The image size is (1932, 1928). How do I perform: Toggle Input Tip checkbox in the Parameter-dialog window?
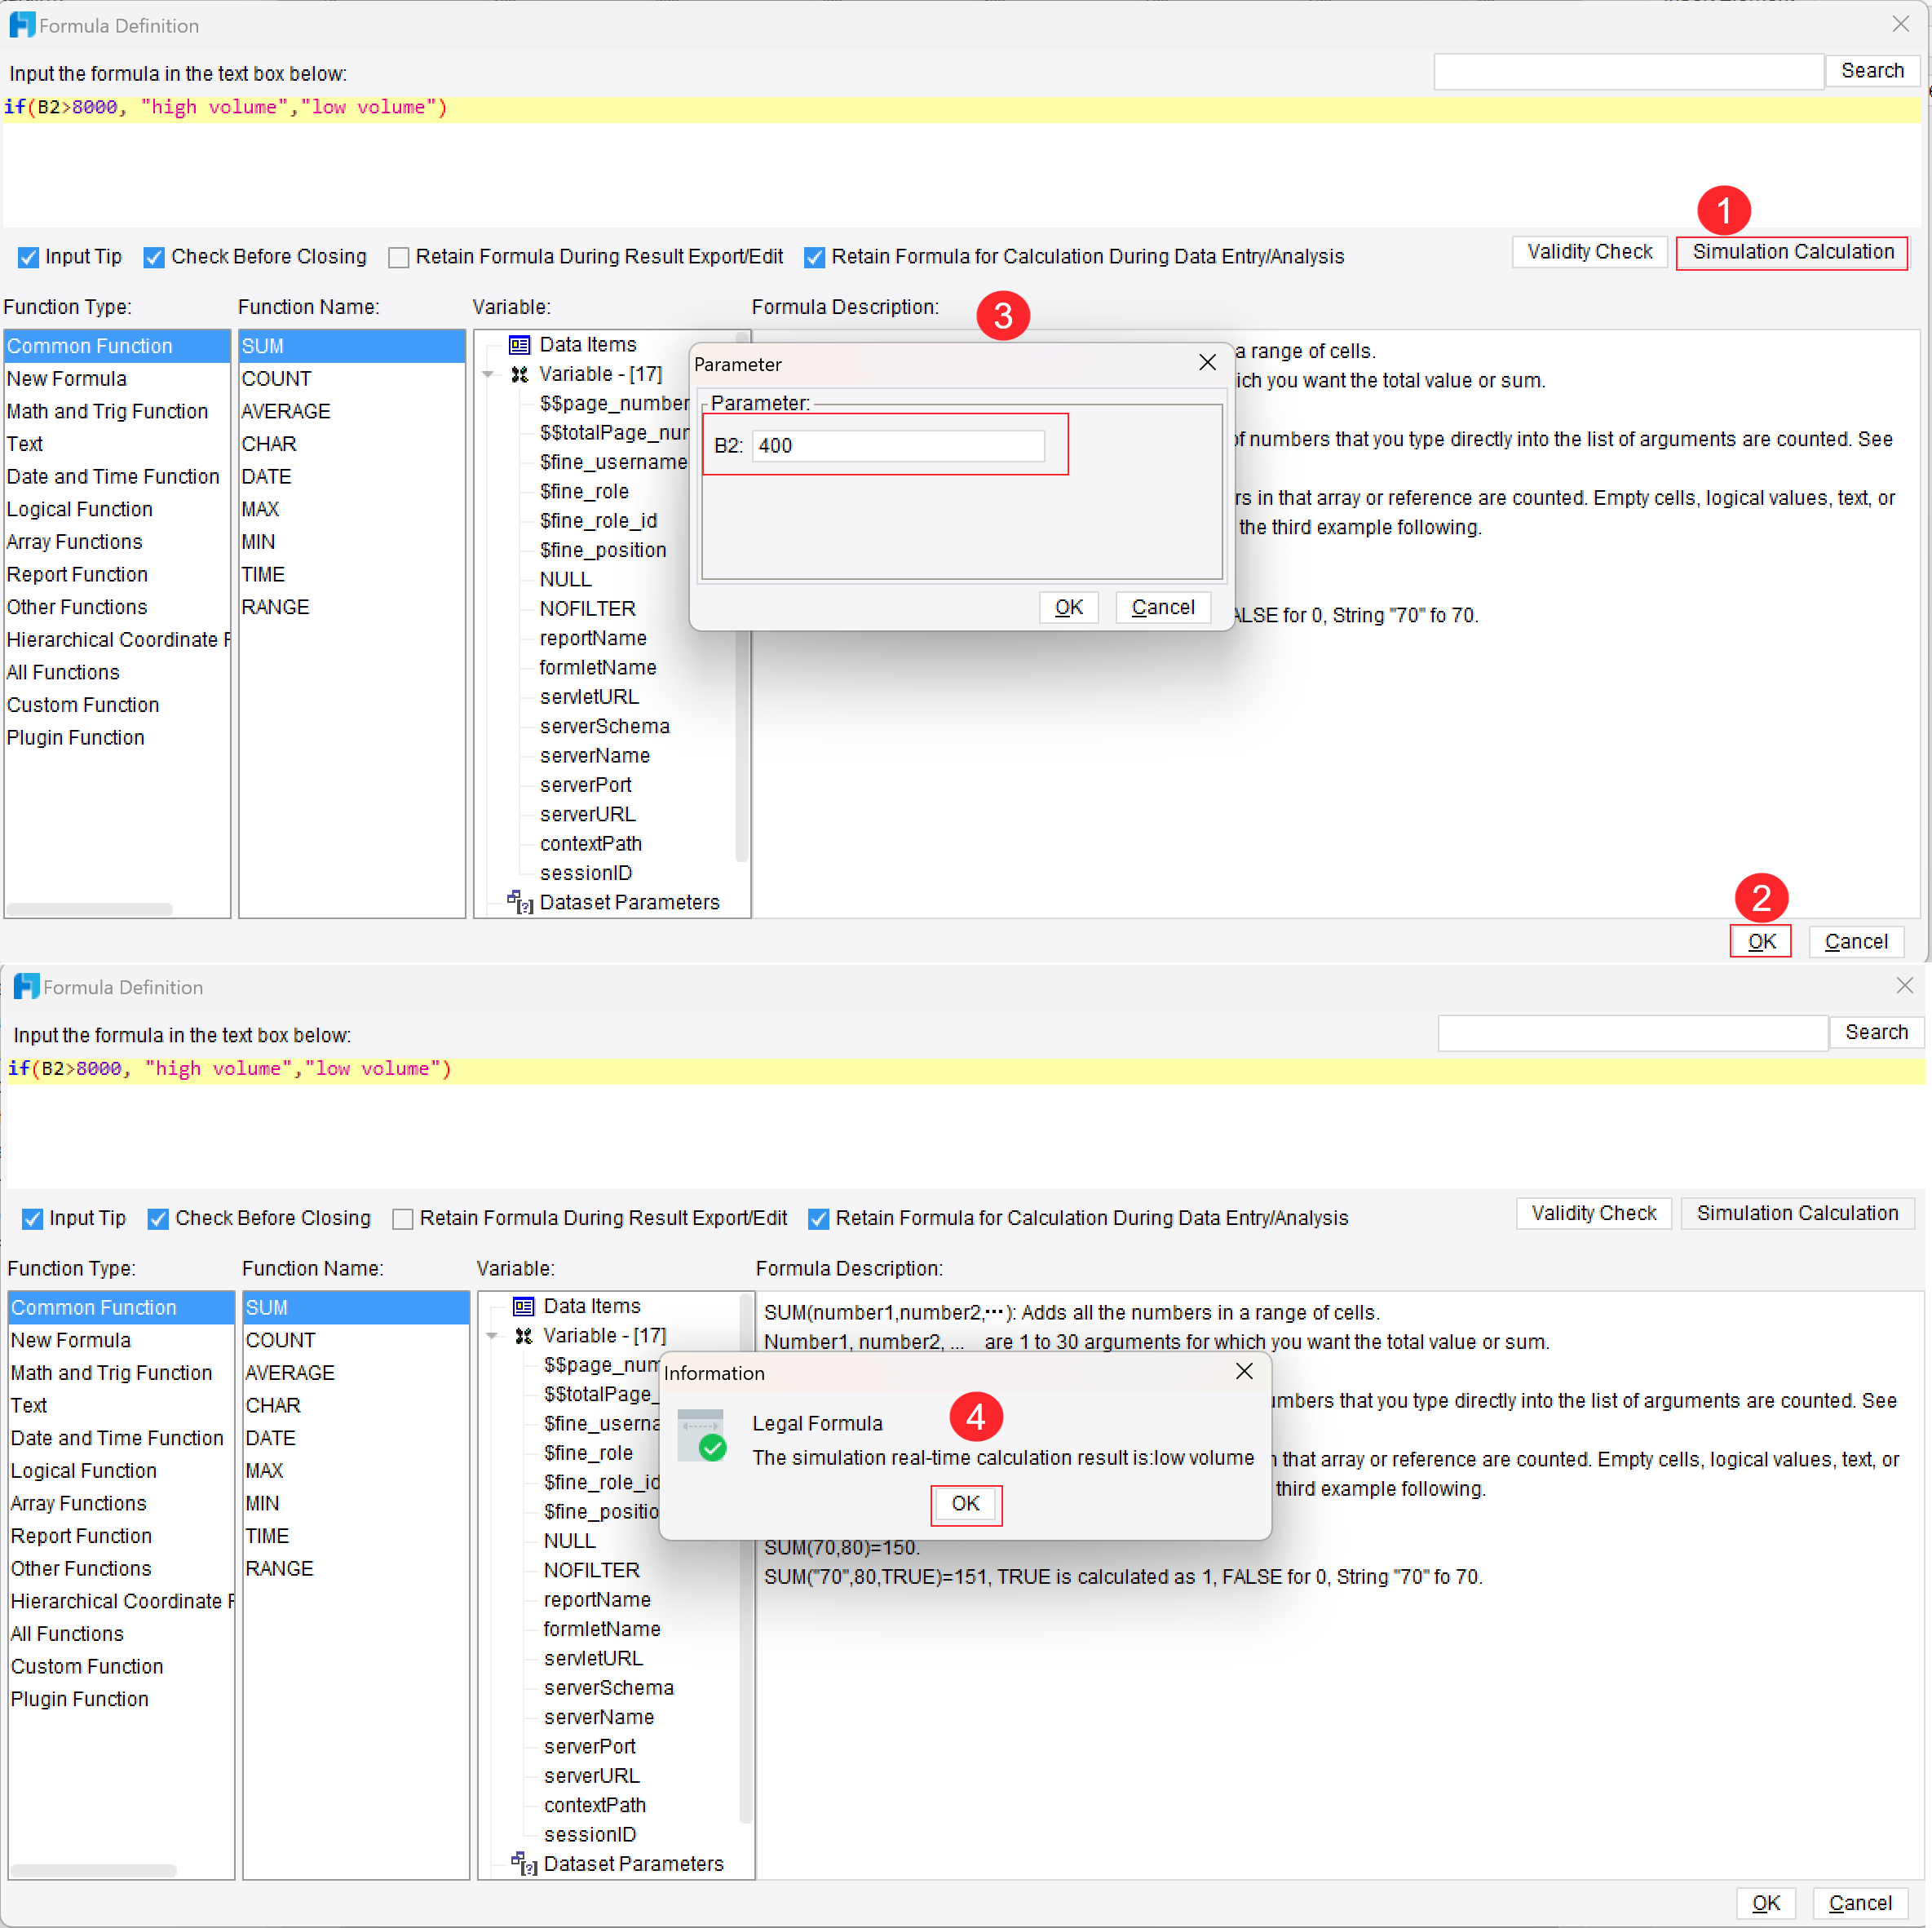coord(29,258)
